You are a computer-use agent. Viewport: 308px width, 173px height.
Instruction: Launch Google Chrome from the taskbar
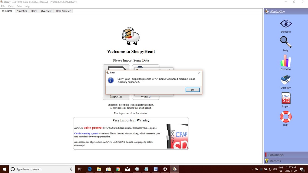(x=118, y=169)
